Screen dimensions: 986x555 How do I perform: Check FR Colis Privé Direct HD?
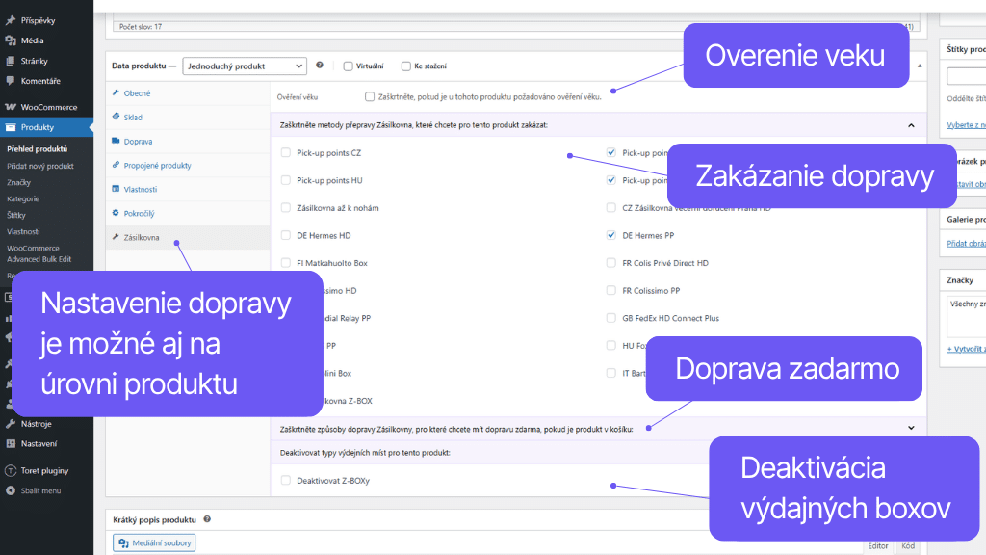pos(611,263)
